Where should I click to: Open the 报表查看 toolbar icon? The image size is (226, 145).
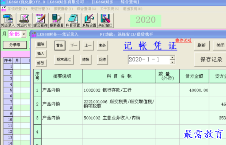coord(57,20)
